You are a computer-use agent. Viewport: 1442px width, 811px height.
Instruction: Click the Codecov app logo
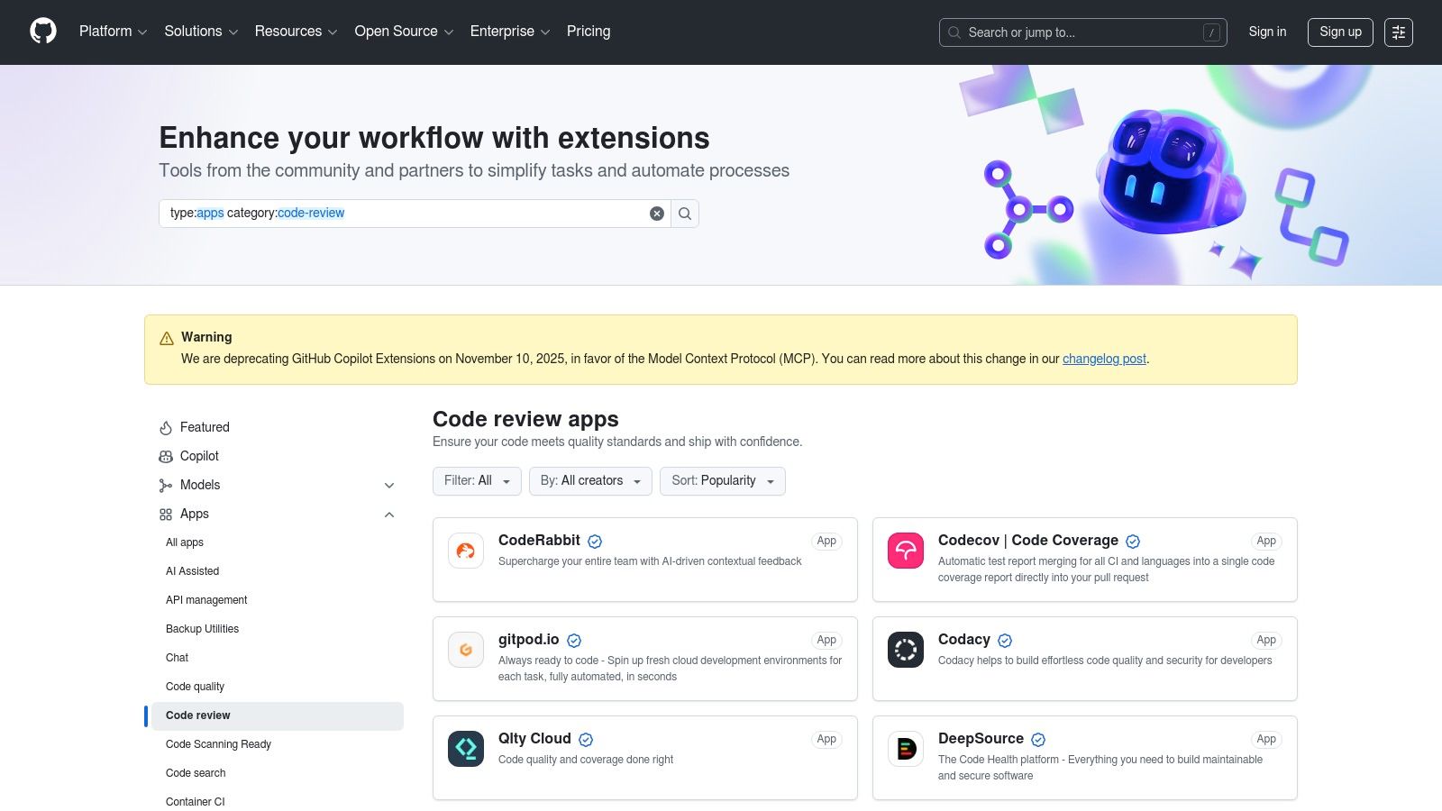pos(906,551)
